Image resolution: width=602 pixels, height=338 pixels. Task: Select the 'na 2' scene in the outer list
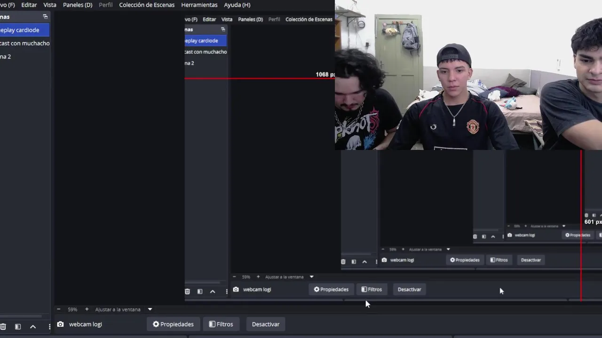24,56
